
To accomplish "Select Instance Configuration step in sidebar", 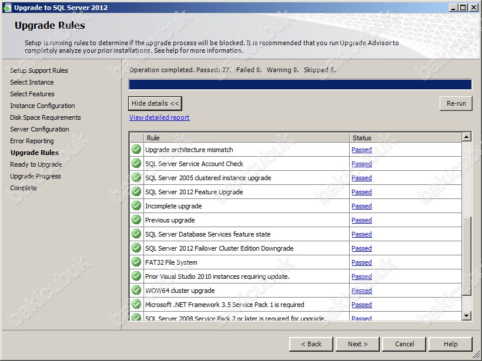I will click(x=42, y=106).
